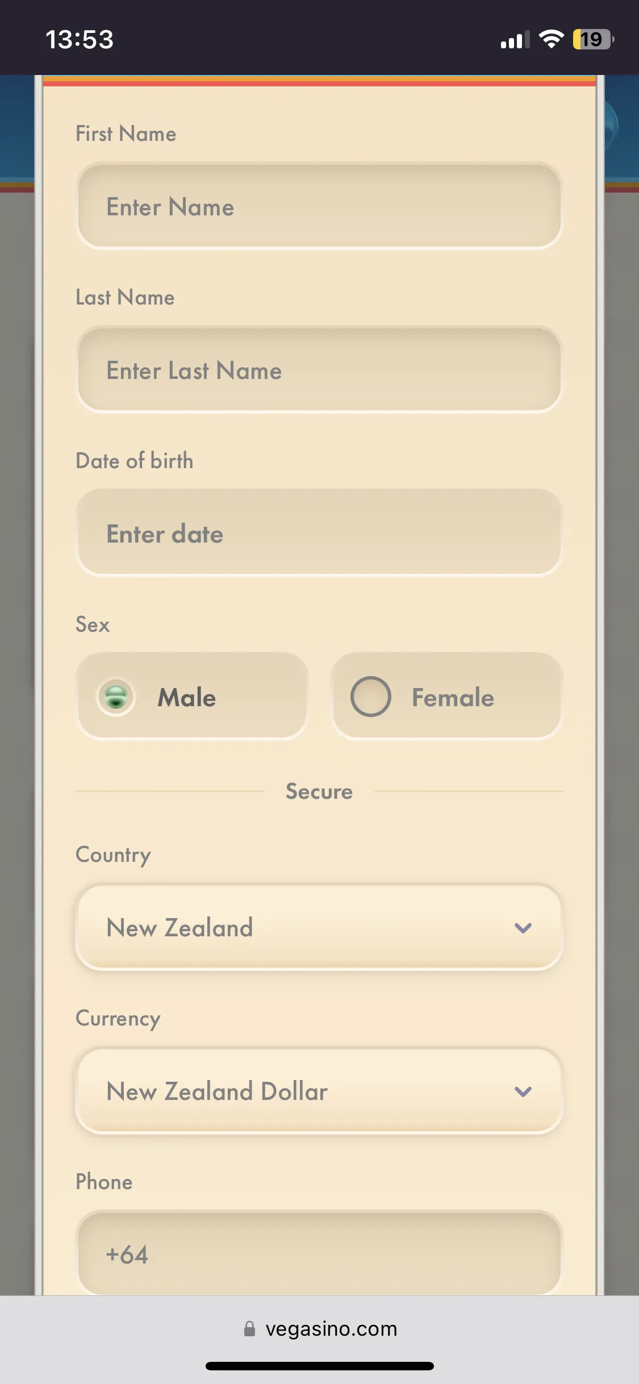Viewport: 639px width, 1384px height.
Task: Tap the padlock icon in address bar
Action: [x=249, y=1329]
